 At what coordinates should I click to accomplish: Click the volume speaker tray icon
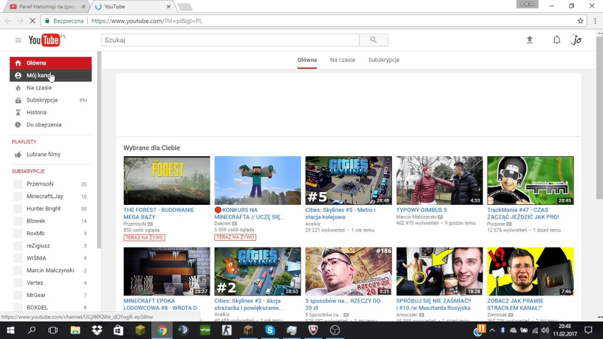[545, 331]
